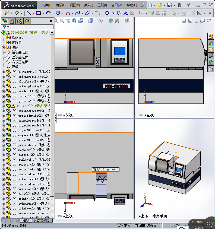This screenshot has width=215, height=229.
Task: Collapse the feature manager panel handle
Action: point(55,118)
